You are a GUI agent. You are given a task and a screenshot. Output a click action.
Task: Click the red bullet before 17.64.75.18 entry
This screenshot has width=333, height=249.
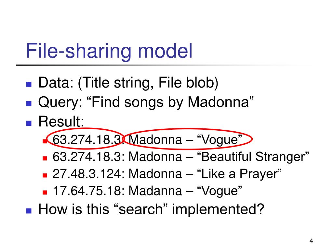click(x=45, y=193)
